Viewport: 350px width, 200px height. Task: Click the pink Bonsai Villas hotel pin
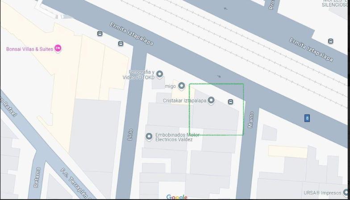(58, 48)
